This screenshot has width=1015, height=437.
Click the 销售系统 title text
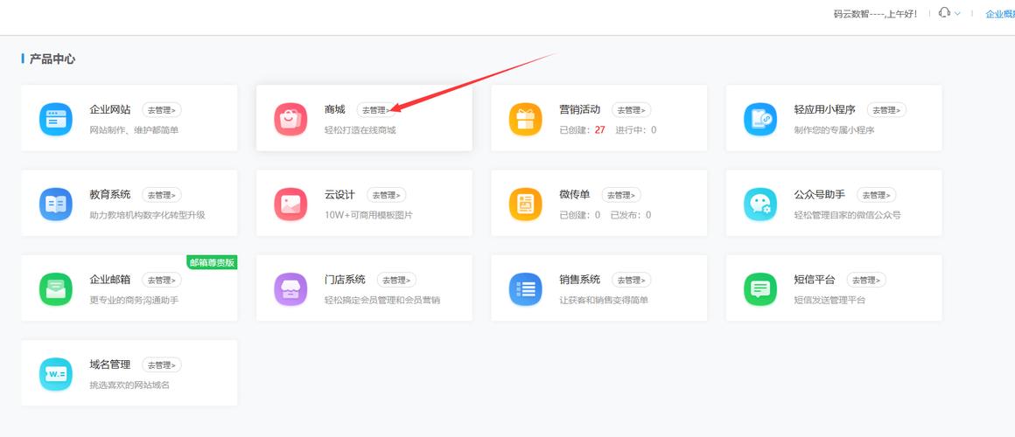[580, 280]
